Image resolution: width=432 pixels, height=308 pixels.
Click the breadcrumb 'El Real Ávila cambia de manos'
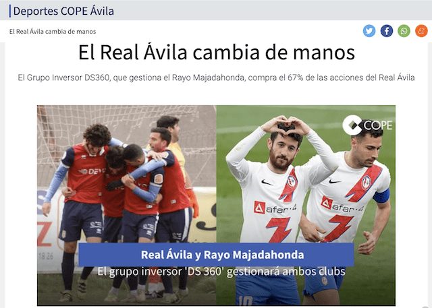53,32
